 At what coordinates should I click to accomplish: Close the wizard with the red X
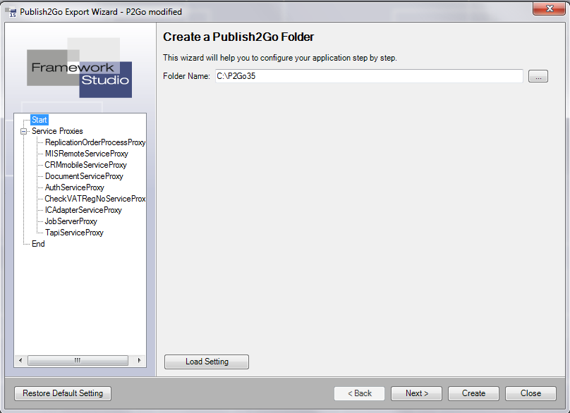coord(549,8)
